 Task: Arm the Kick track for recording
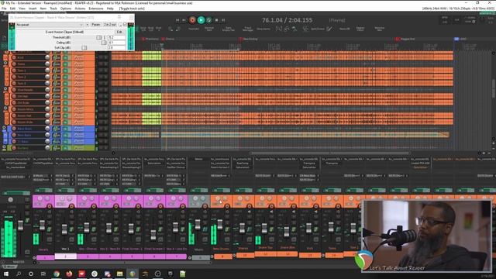[x=14, y=58]
